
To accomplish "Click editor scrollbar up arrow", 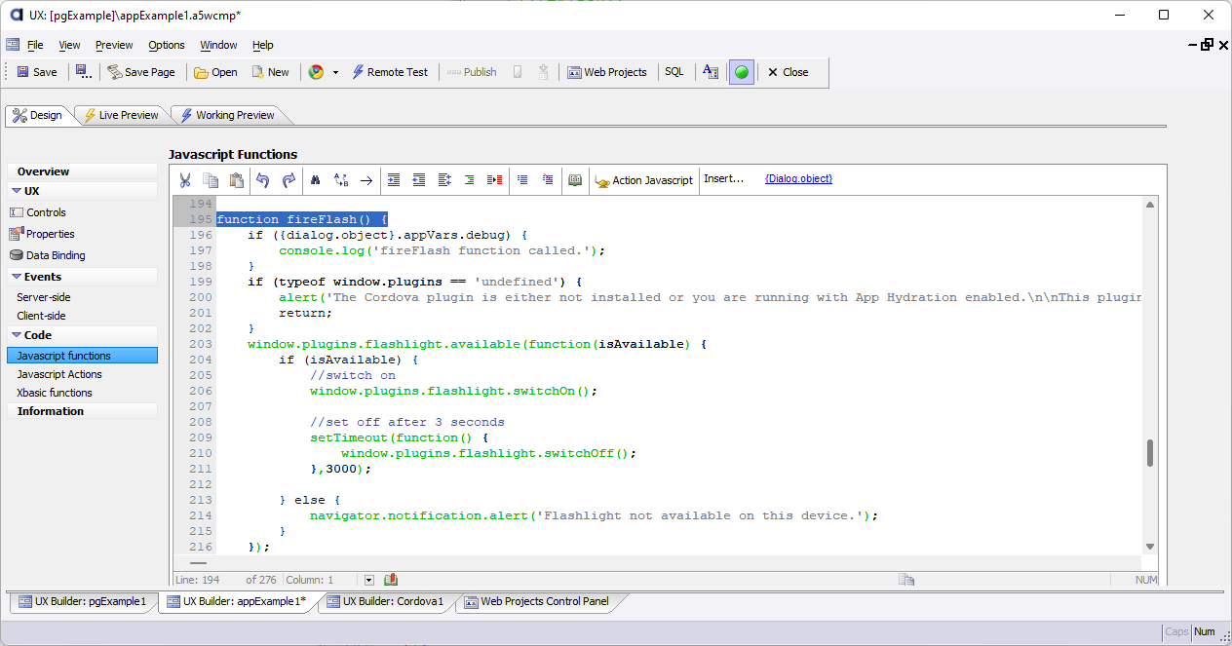I will pyautogui.click(x=1150, y=205).
